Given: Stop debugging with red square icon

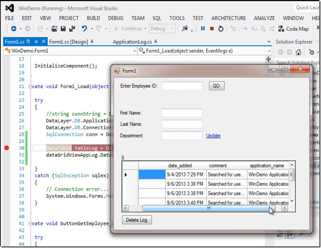Looking at the screenshot, I should [x=212, y=29].
